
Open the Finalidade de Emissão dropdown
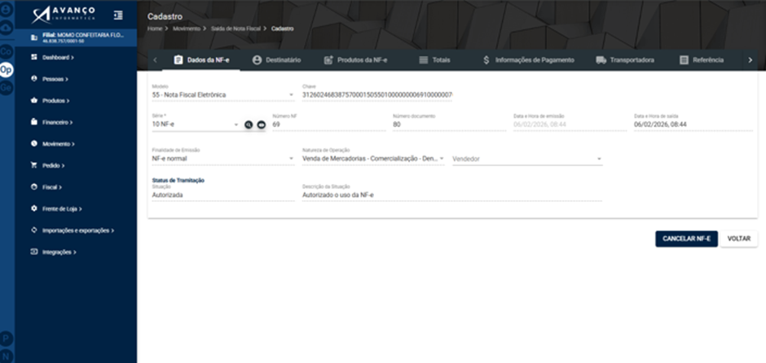pyautogui.click(x=223, y=159)
